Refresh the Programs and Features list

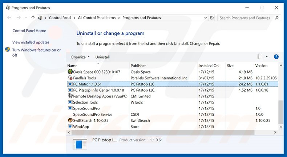click(212, 18)
